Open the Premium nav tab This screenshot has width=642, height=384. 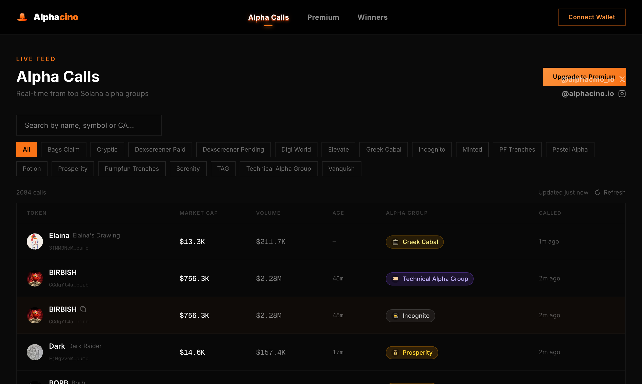click(x=323, y=17)
